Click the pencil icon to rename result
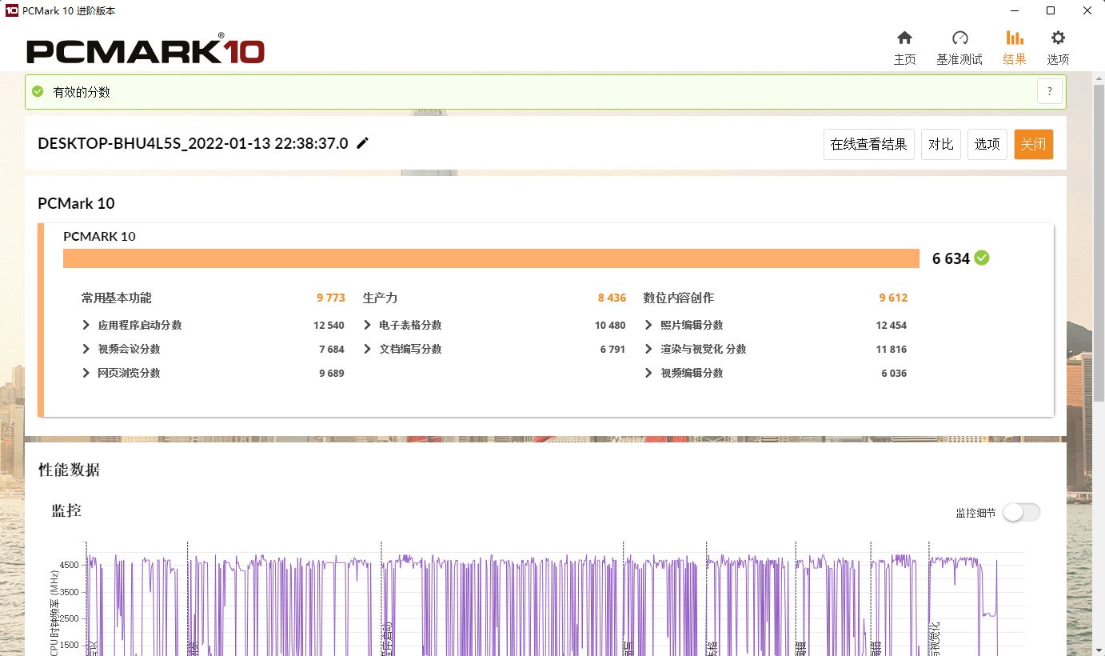This screenshot has height=656, width=1105. 363,143
